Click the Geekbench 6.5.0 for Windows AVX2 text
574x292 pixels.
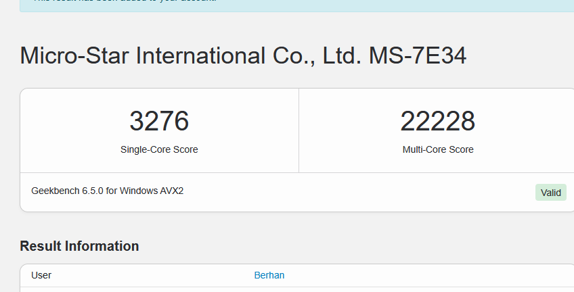coord(107,191)
